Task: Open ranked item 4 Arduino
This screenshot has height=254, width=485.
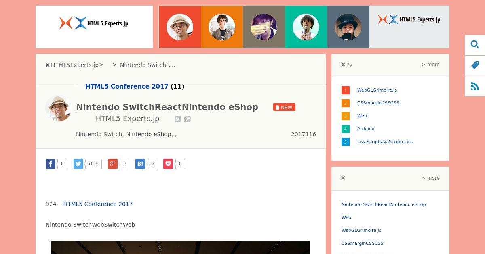Action: (366, 129)
